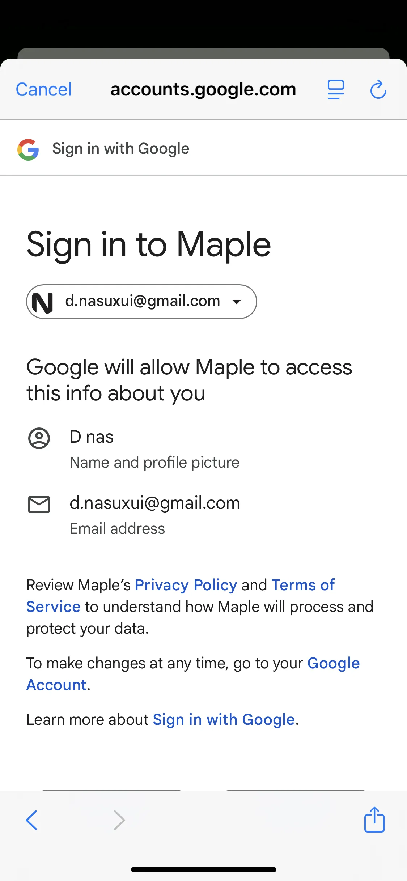
Task: Tap the Cancel button
Action: [x=44, y=89]
